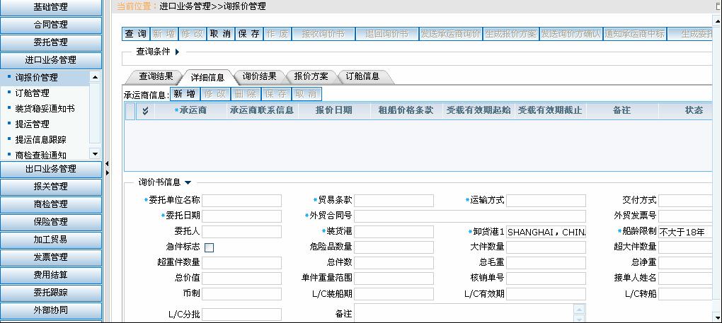The image size is (722, 323).
Task: Open the 报关管理 menu section
Action: click(51, 187)
